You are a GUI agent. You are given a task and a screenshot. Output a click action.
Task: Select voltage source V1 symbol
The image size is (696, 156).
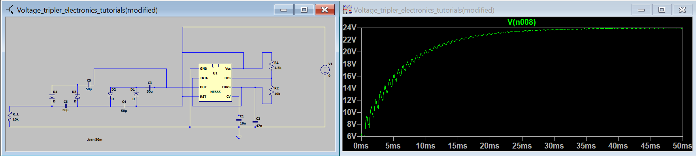(x=325, y=70)
